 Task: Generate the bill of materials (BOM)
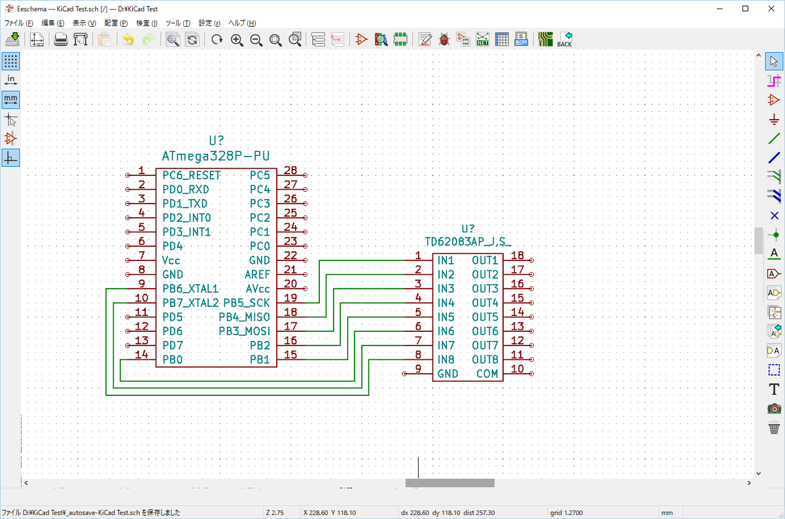point(521,39)
